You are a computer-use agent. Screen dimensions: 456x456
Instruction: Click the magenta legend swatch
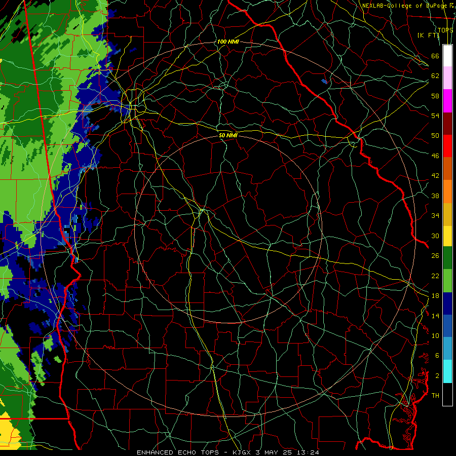pos(447,101)
